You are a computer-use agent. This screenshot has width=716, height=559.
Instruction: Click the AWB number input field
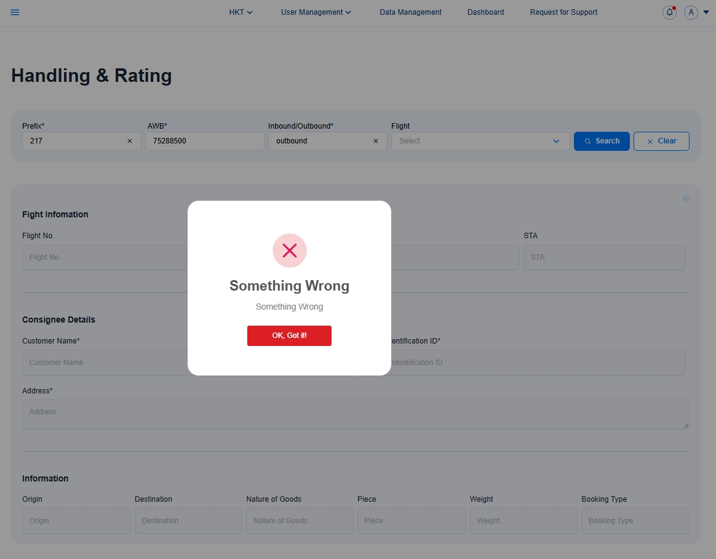coord(204,141)
